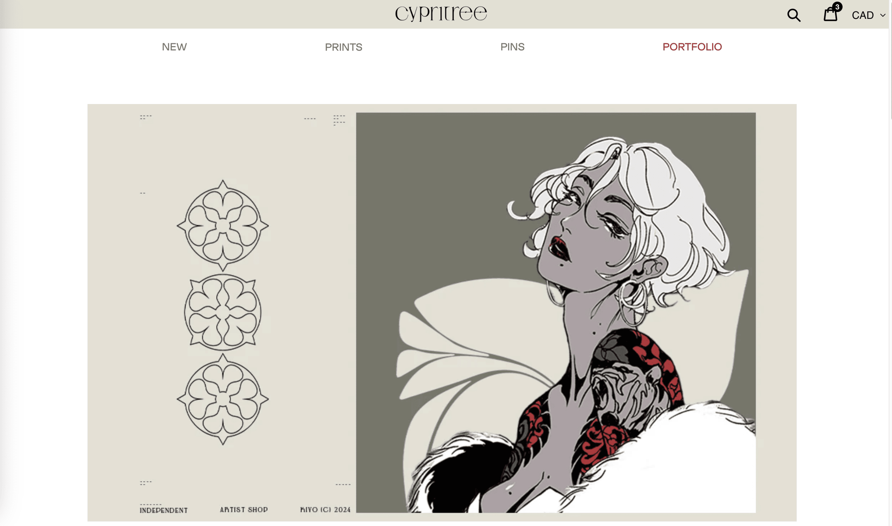The width and height of the screenshot is (892, 526).
Task: Click the ARTIST SHOP text on banner
Action: [244, 510]
